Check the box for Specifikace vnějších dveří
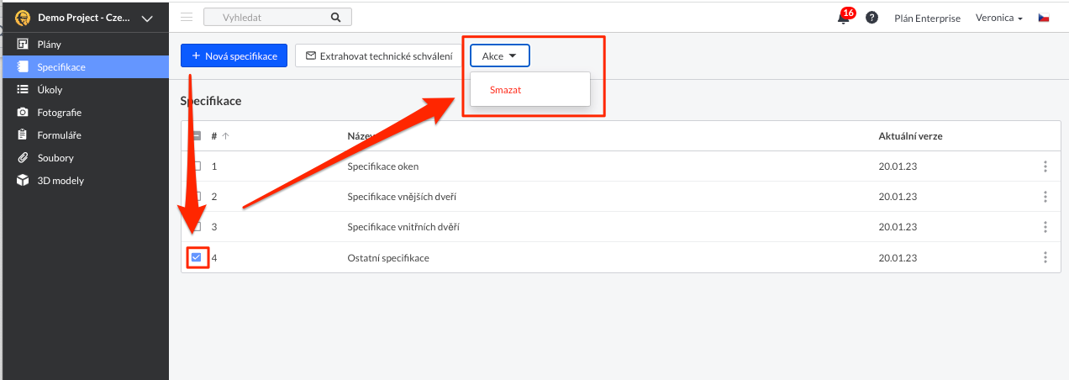This screenshot has width=1069, height=380. pyautogui.click(x=197, y=197)
